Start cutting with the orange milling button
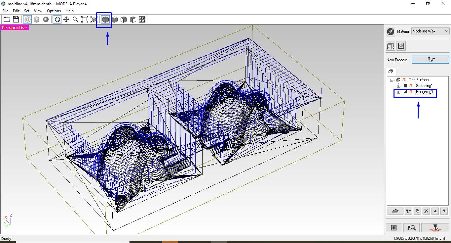This screenshot has width=451, height=243. pyautogui.click(x=435, y=227)
